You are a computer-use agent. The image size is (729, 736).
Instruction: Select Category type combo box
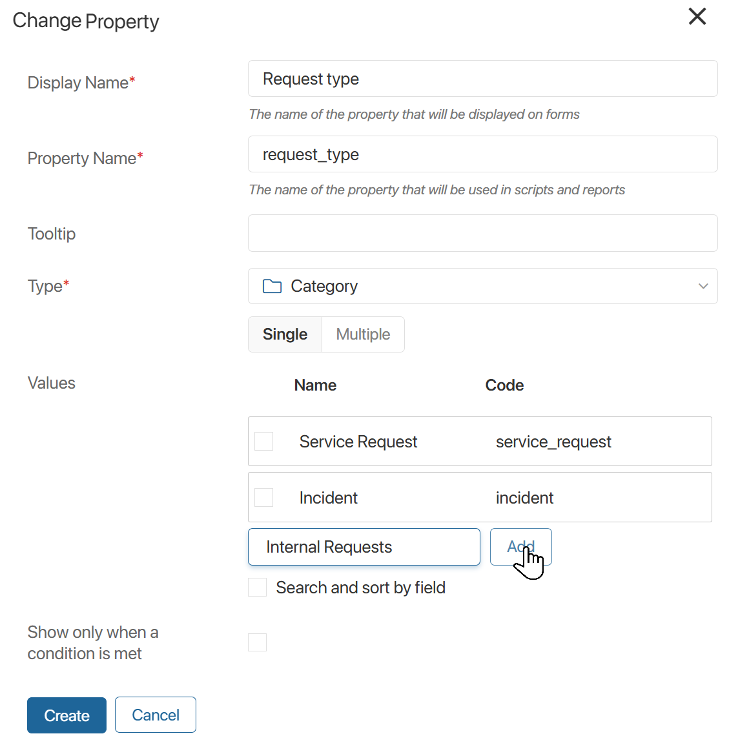point(482,286)
